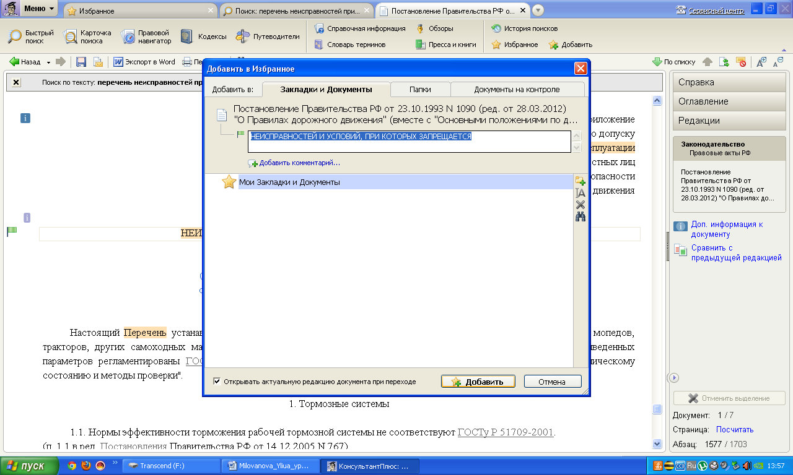793x475 pixels.
Task: Switch to Папки tab
Action: 420,89
